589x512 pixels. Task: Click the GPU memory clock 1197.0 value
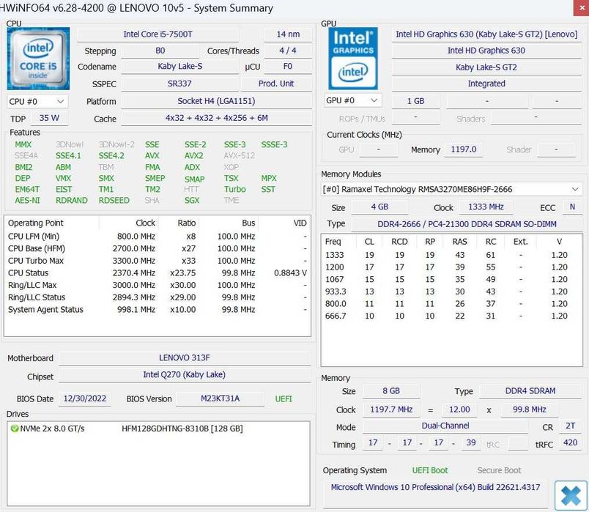pos(464,149)
